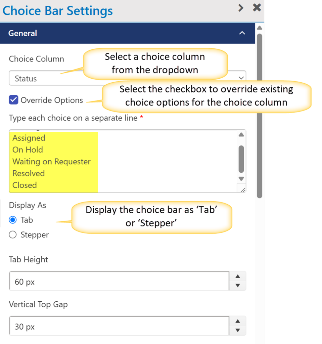Viewport: 322px width, 344px height.
Task: Click the choices textarea resize handle
Action: point(243,190)
